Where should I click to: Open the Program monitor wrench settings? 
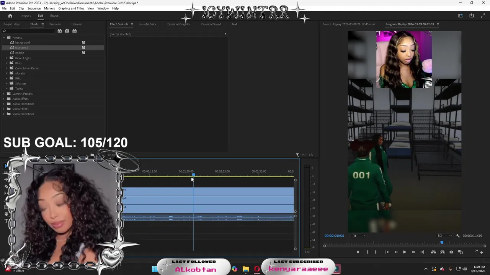pyautogui.click(x=457, y=236)
